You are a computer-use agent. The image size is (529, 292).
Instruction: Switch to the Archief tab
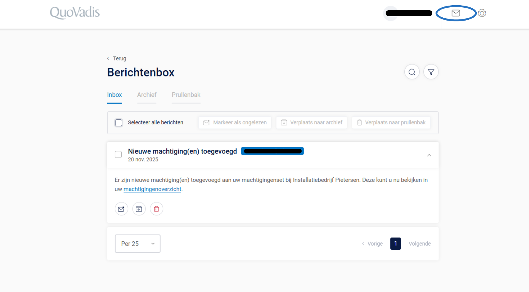coord(147,95)
